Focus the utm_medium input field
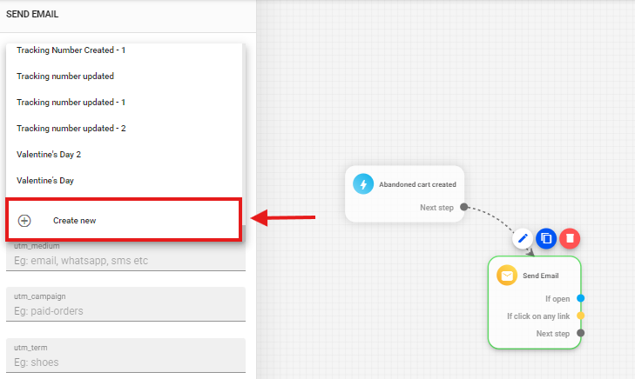635x379 pixels. click(x=126, y=260)
